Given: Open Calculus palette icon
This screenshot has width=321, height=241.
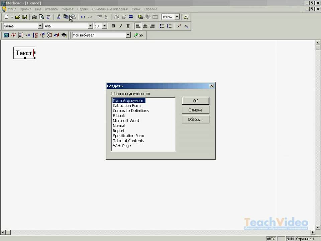Looking at the screenshot, I should [x=35, y=35].
